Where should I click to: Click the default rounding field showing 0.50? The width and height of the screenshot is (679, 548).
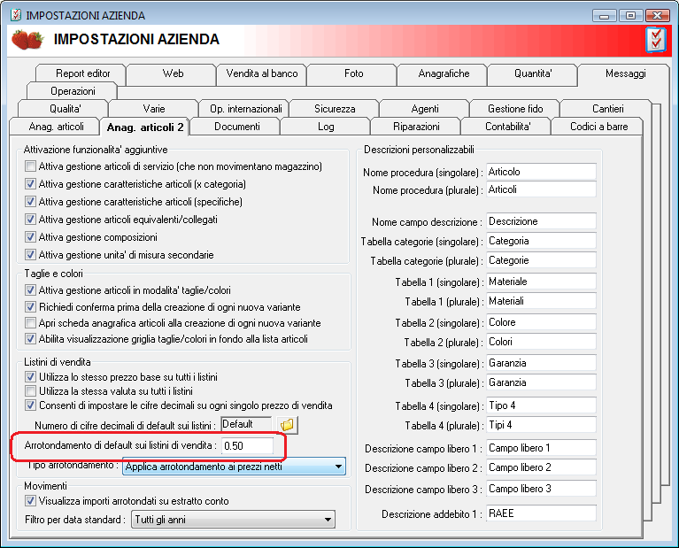[x=247, y=446]
